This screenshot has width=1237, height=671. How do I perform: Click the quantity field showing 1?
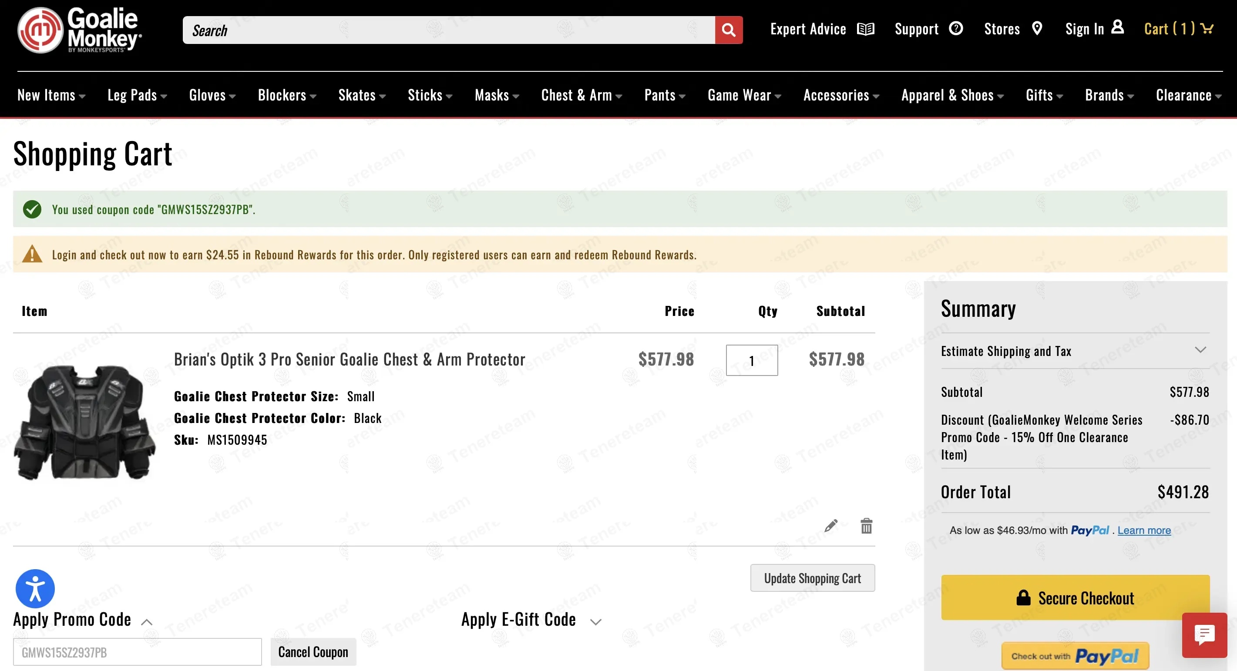coord(752,360)
